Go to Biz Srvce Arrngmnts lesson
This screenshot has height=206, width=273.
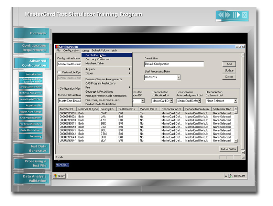tap(31, 93)
